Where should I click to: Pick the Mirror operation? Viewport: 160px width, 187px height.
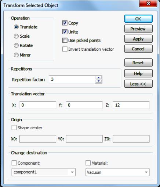pos(16,55)
